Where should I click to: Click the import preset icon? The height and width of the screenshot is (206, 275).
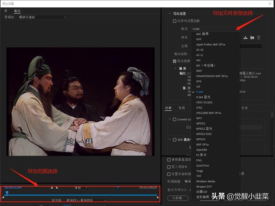tap(252, 37)
